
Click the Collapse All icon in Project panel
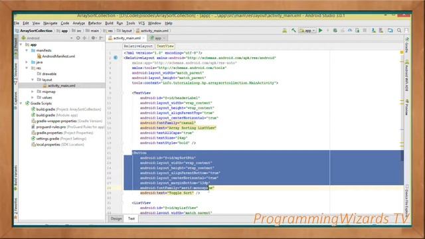(x=84, y=38)
